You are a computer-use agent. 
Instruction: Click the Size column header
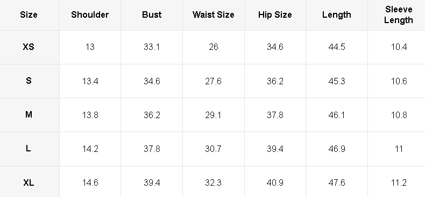click(x=29, y=14)
